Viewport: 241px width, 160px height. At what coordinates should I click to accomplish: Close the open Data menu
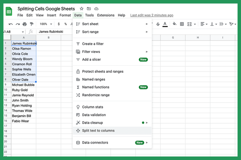pyautogui.click(x=78, y=15)
